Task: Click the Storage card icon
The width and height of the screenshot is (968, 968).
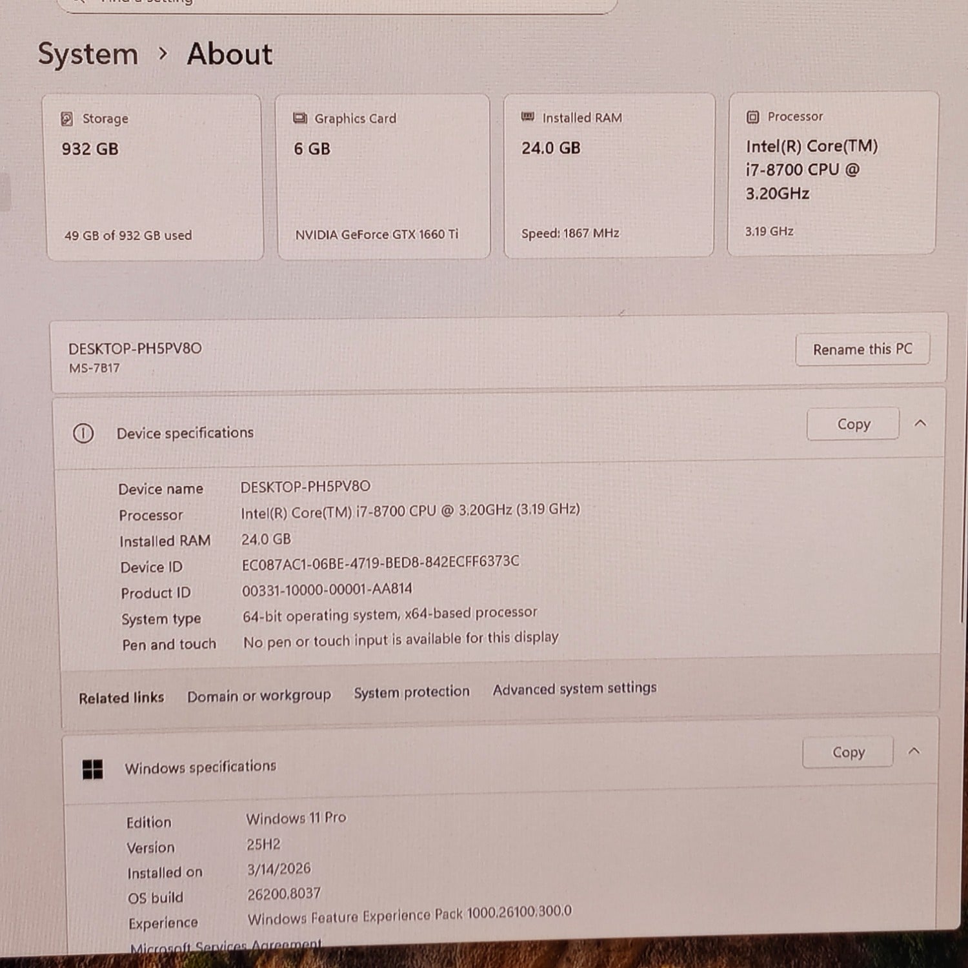Action: (x=67, y=119)
